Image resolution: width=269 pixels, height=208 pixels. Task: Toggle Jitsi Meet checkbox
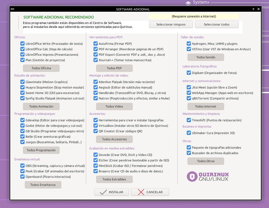pyautogui.click(x=189, y=87)
